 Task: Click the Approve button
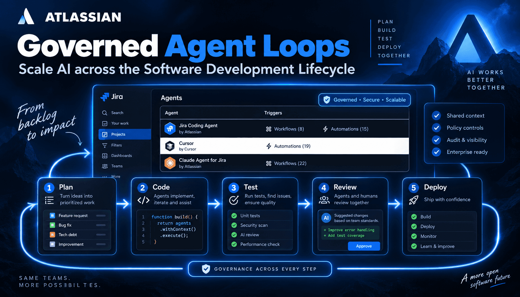364,246
